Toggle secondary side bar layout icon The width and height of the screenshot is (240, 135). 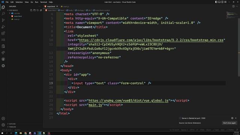click(x=222, y=2)
